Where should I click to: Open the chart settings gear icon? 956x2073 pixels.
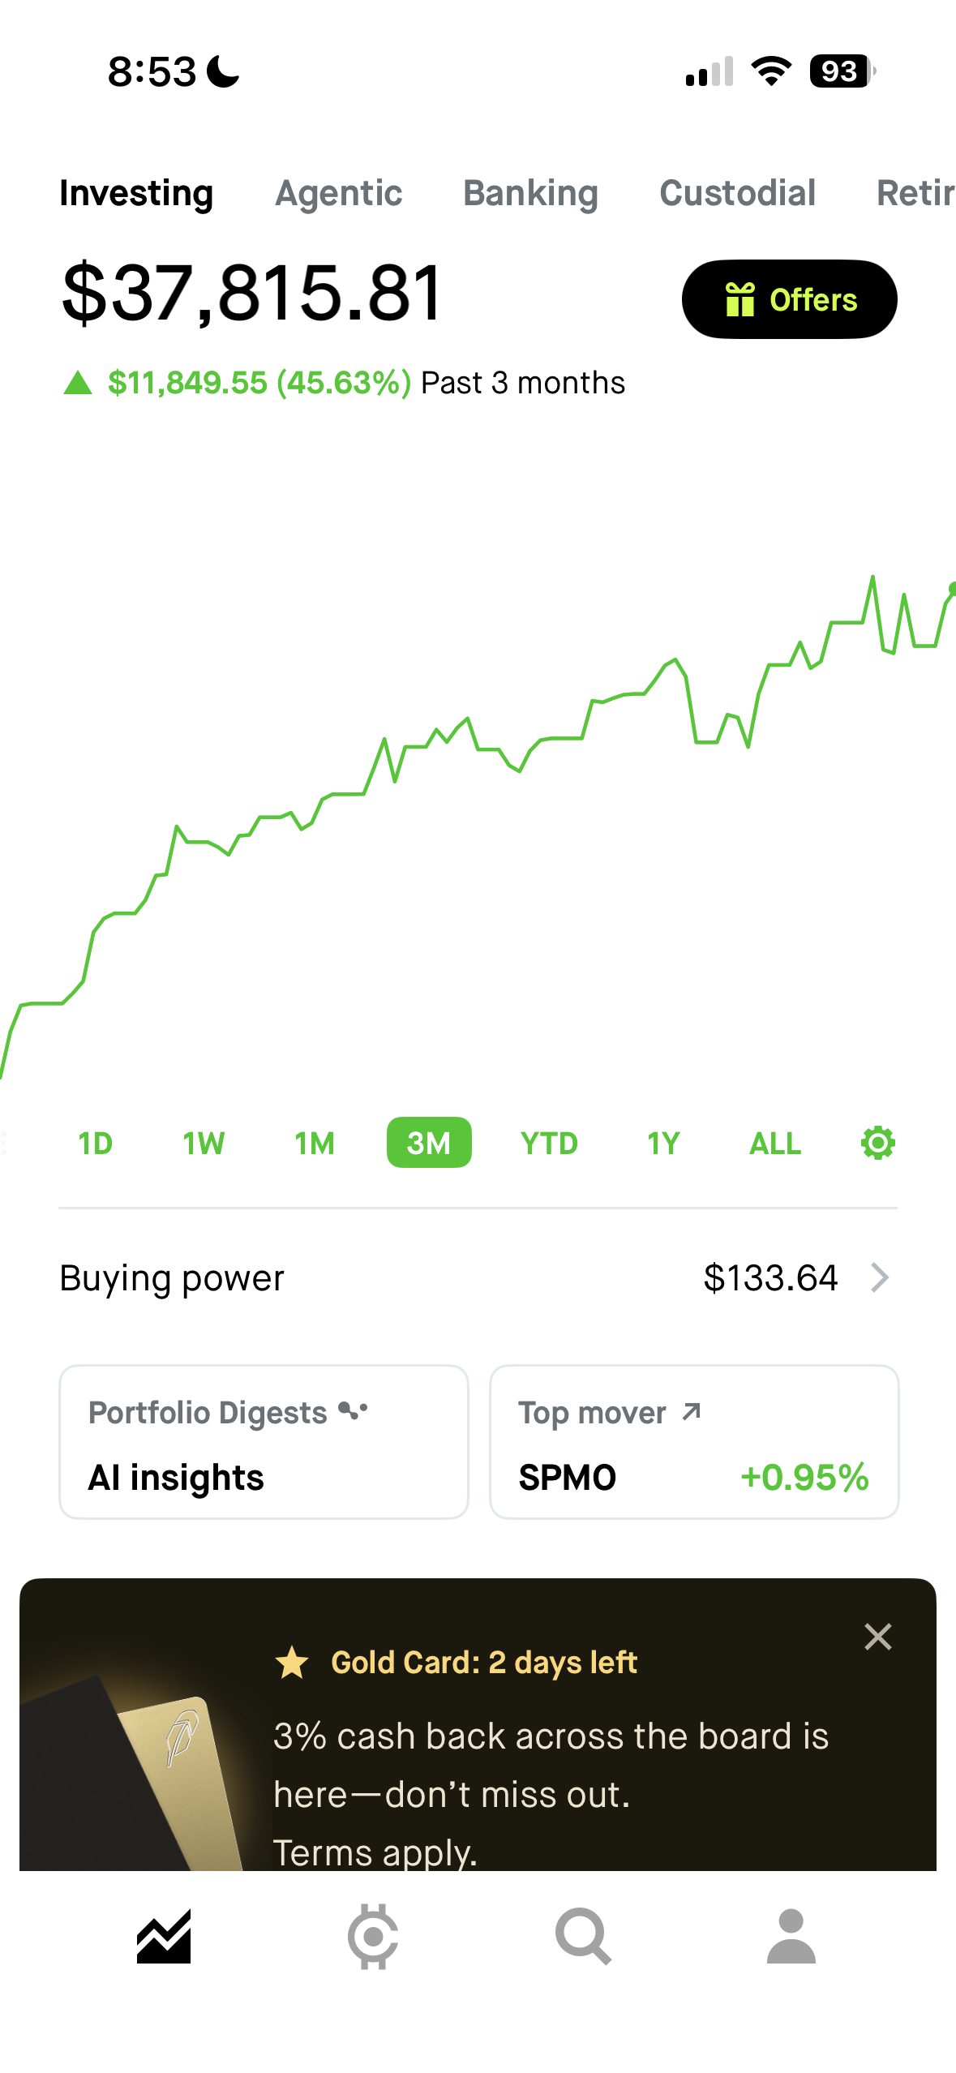click(877, 1143)
